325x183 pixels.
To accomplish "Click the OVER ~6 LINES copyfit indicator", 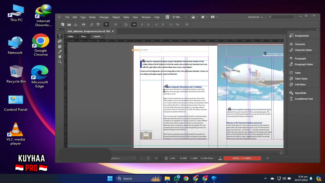I will pos(242,158).
